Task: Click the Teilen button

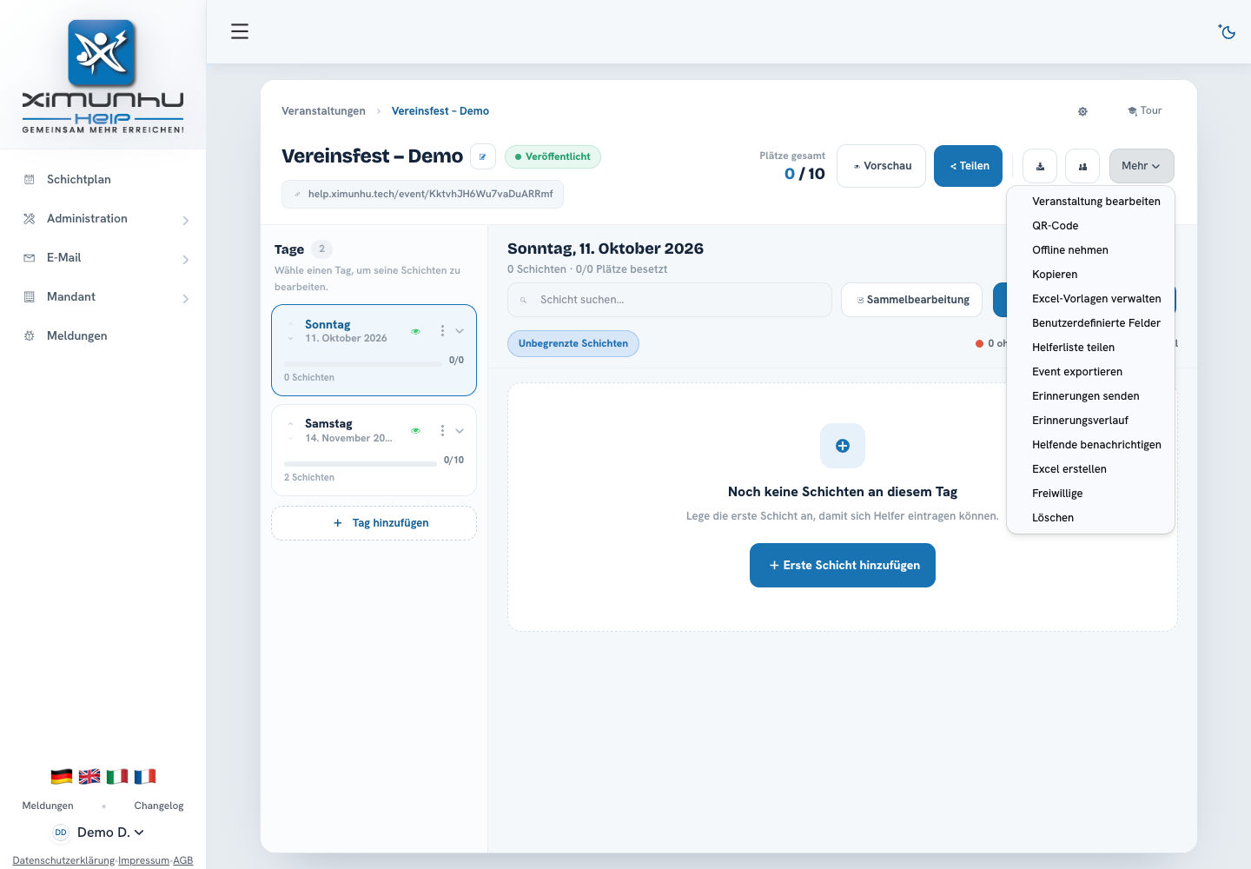Action: click(968, 166)
